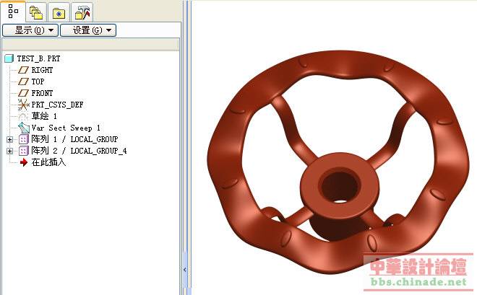
Task: Expand 阵列 2 / LOCAL_GROUP_4 node
Action: click(9, 151)
